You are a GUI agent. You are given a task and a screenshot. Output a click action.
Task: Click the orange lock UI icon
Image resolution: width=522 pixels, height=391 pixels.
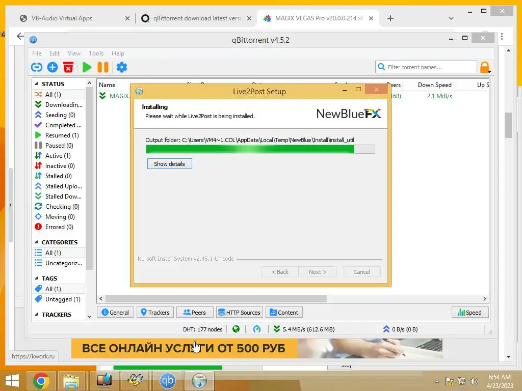pyautogui.click(x=485, y=67)
